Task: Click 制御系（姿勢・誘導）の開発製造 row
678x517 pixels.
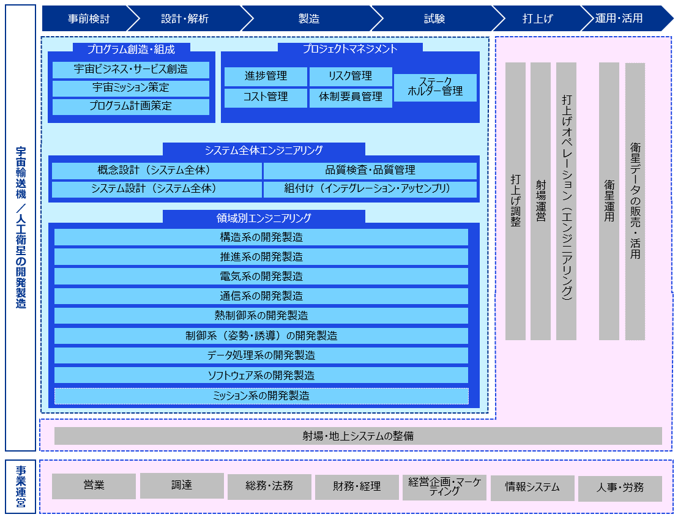Action: tap(261, 336)
